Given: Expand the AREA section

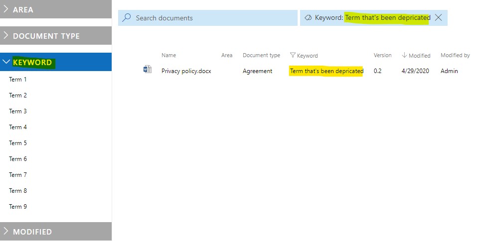Looking at the screenshot, I should [56, 9].
